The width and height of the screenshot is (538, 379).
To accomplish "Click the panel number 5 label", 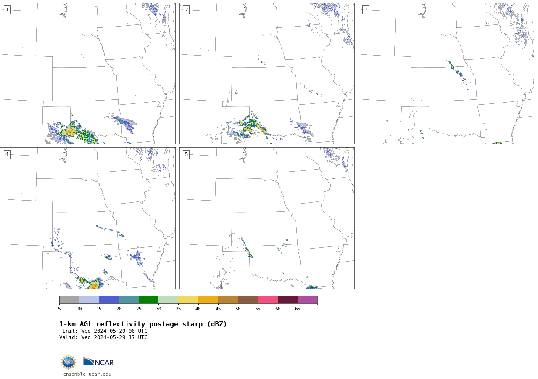I will 186,154.
